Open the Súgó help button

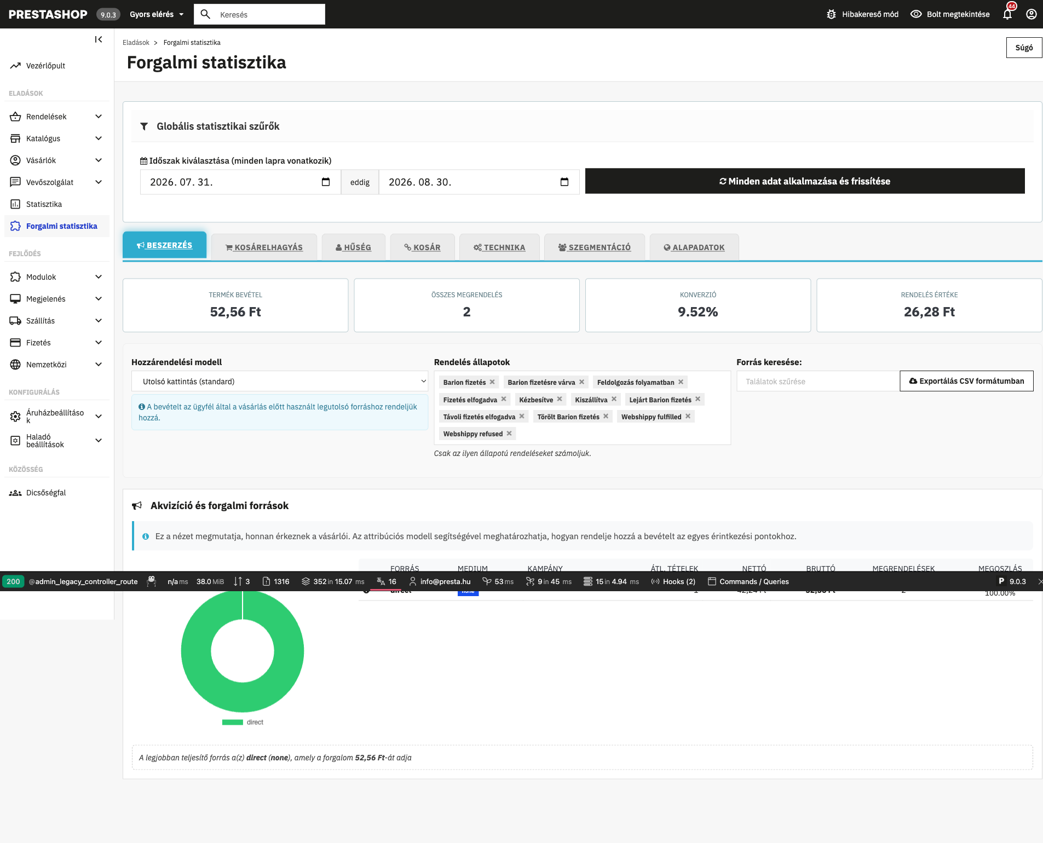pyautogui.click(x=1024, y=48)
